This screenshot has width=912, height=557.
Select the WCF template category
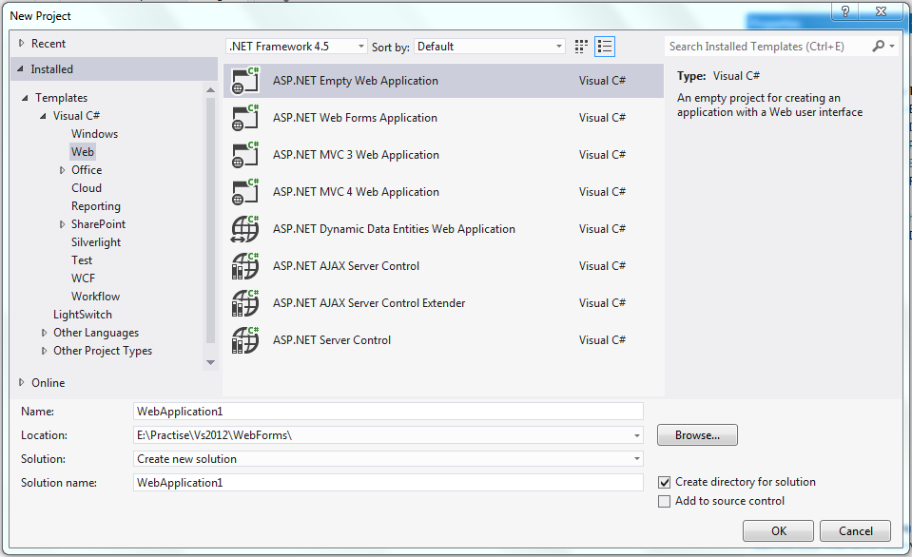(x=83, y=278)
